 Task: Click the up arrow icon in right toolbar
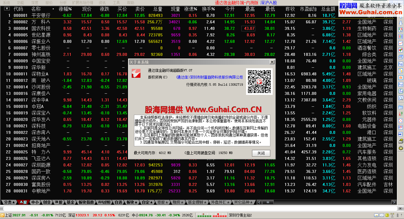tap(401, 17)
